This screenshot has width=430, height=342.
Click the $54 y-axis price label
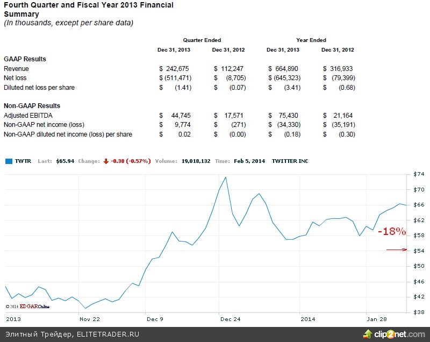tap(419, 251)
